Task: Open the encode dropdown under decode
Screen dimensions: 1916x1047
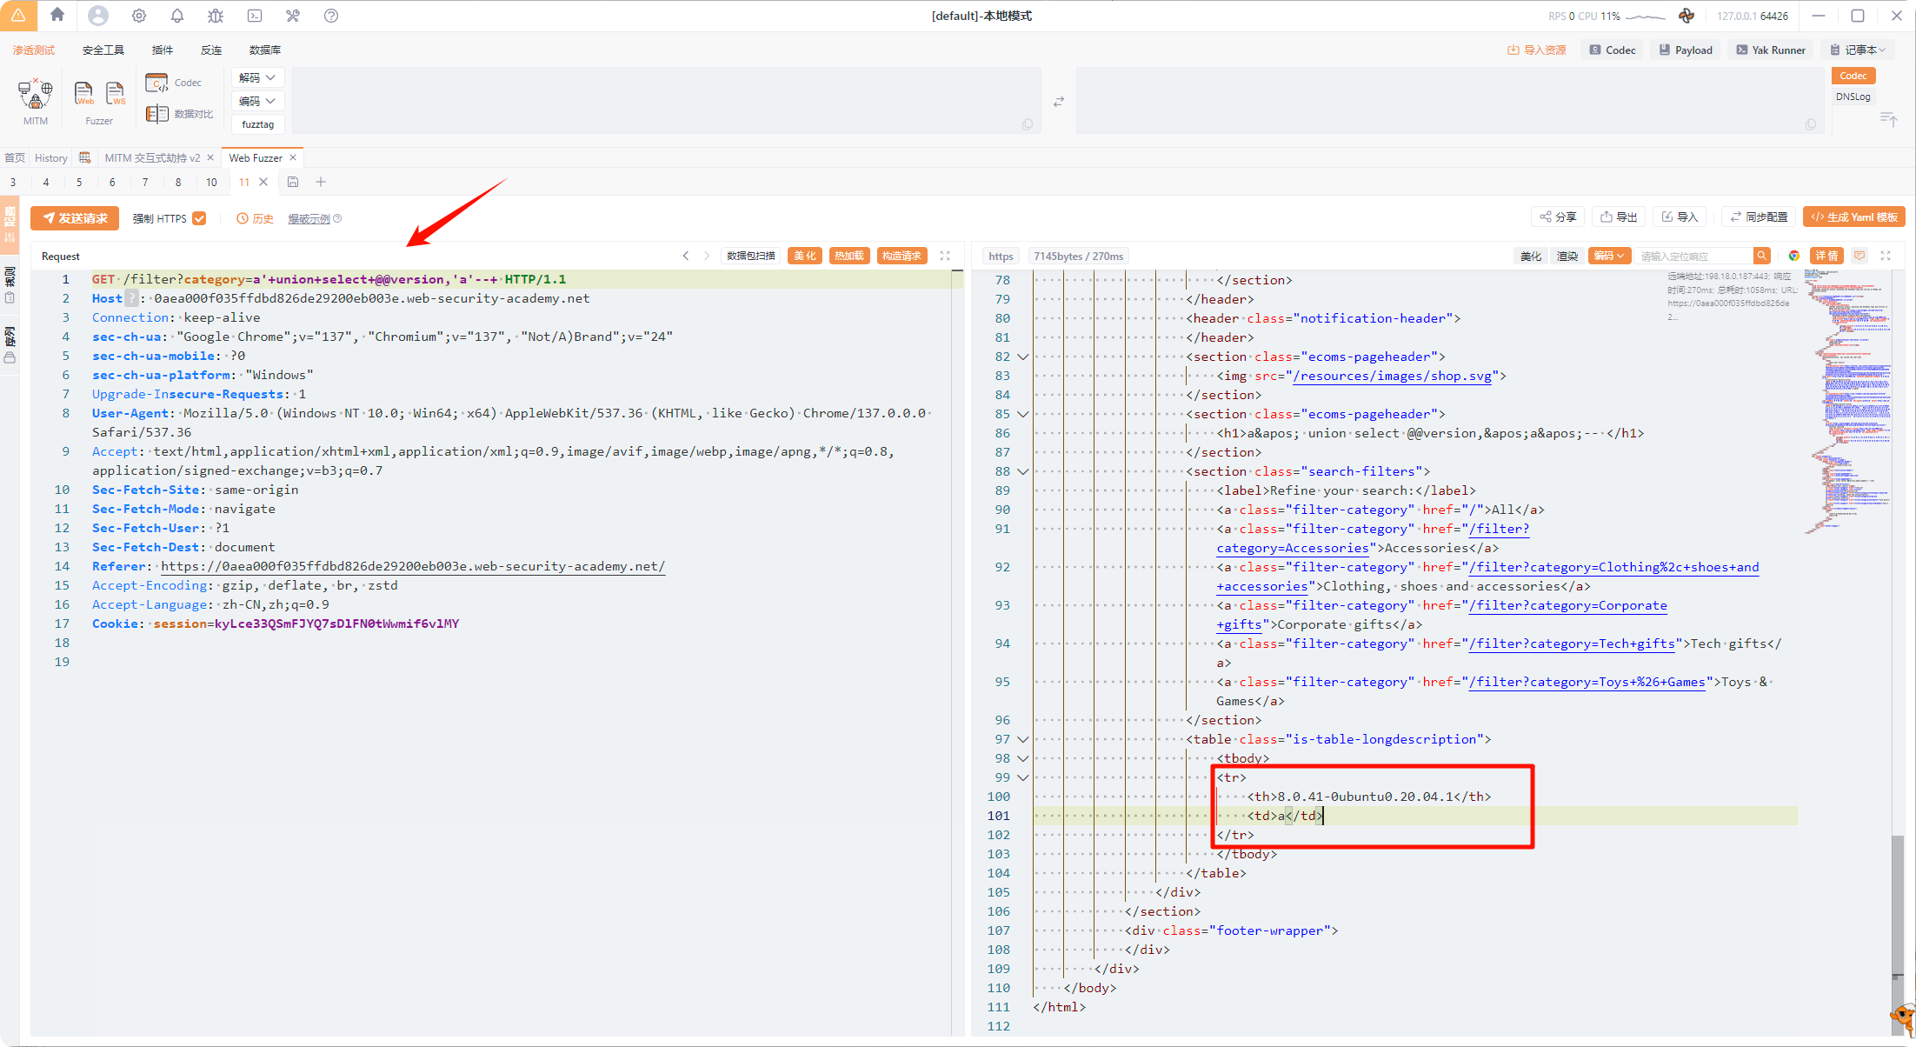Action: (257, 101)
